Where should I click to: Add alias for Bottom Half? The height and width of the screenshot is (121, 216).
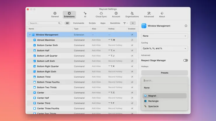[x=96, y=51]
